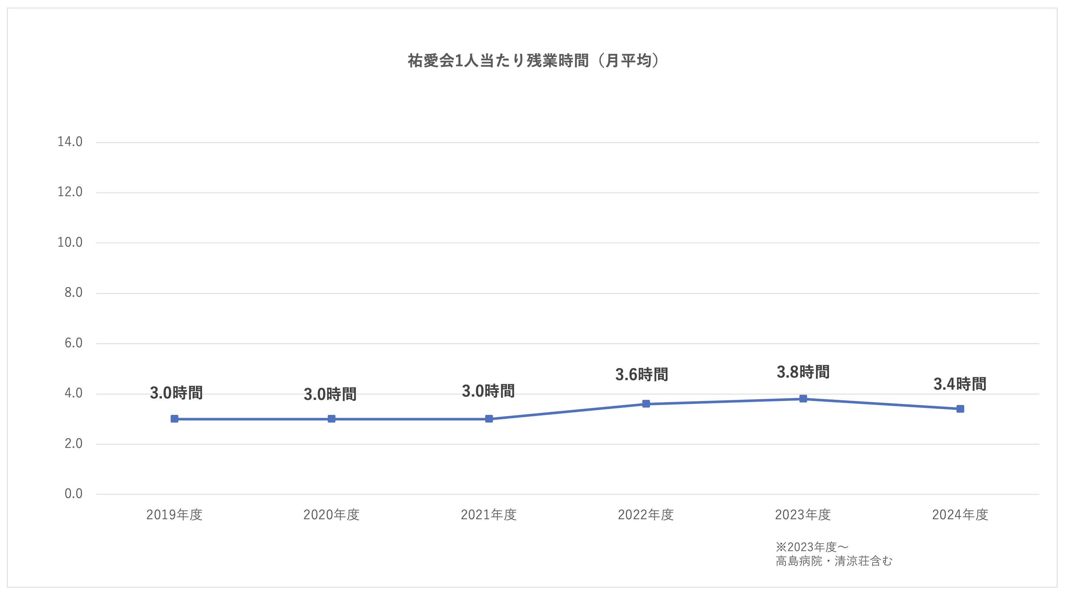Click the 3.6時間 data label
The height and width of the screenshot is (600, 1066).
[642, 374]
